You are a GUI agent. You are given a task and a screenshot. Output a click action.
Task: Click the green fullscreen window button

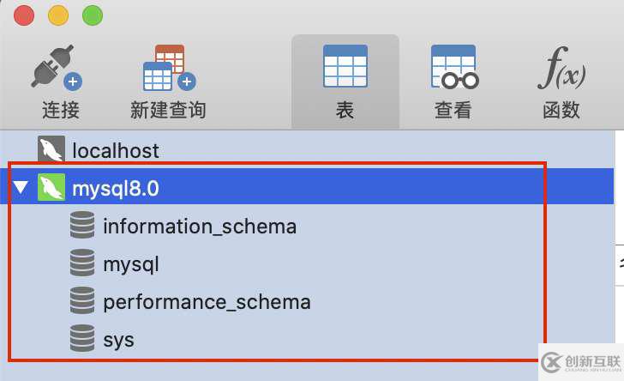(92, 15)
